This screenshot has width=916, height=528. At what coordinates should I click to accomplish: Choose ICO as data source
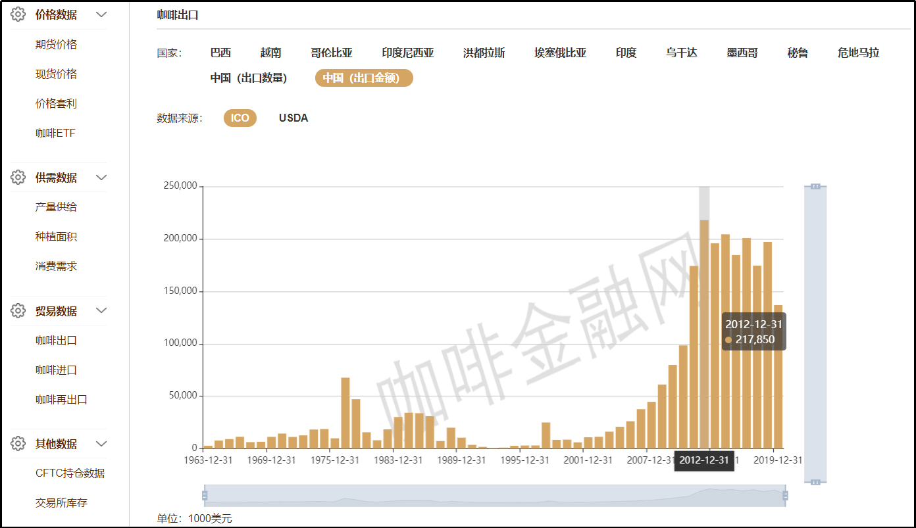click(x=240, y=118)
